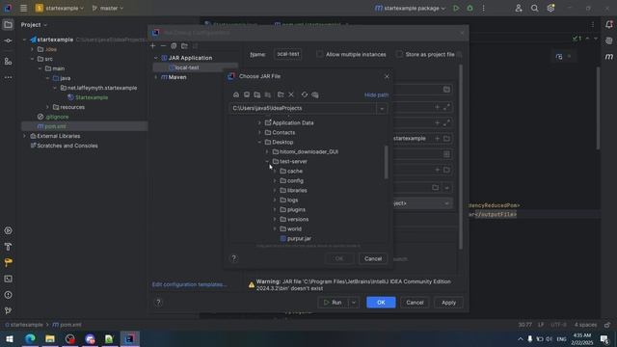Screen dimensions: 617x347
Task: Jump to Desktop directory in file chooser toolbar
Action: [x=247, y=94]
